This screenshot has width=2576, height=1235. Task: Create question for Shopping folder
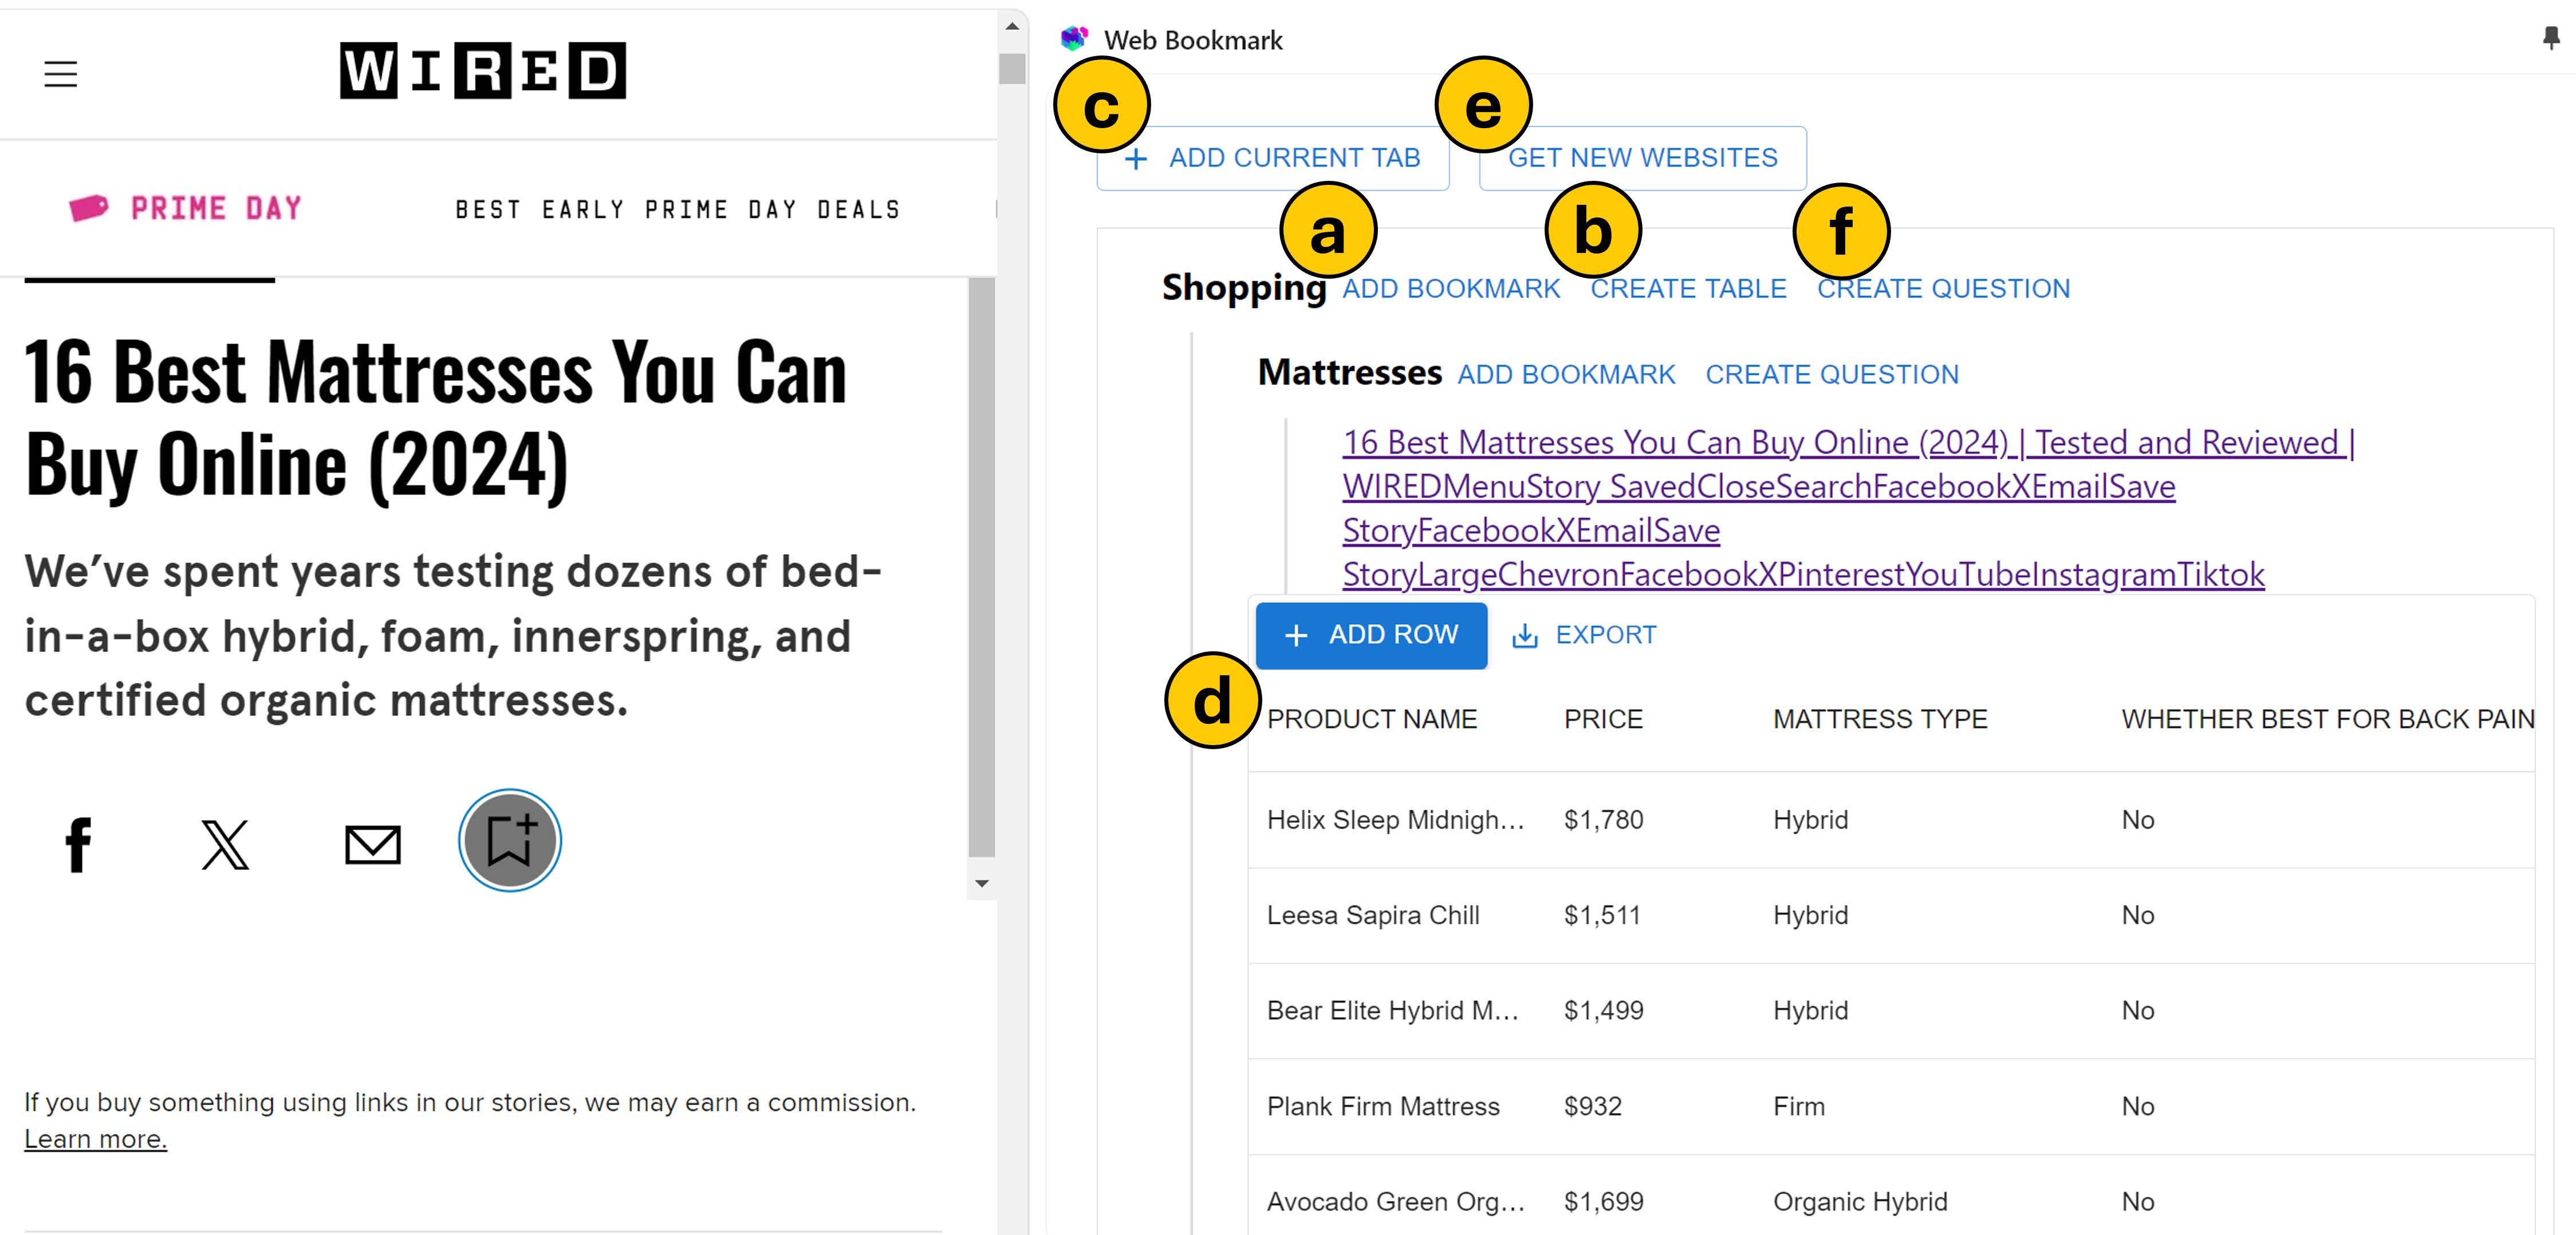1943,289
